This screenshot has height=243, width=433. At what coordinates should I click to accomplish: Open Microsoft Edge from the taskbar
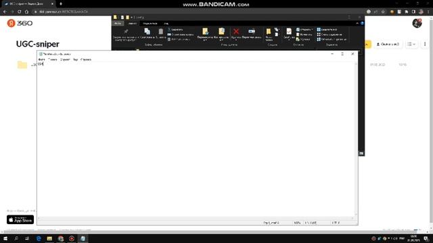pyautogui.click(x=39, y=238)
